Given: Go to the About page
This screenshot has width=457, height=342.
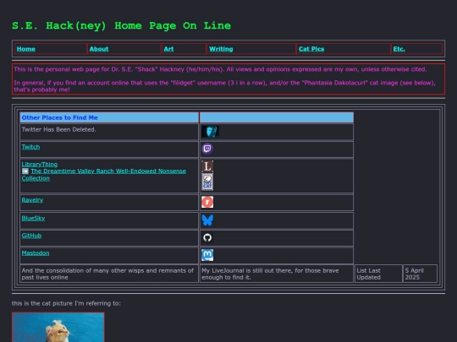Looking at the screenshot, I should point(99,49).
